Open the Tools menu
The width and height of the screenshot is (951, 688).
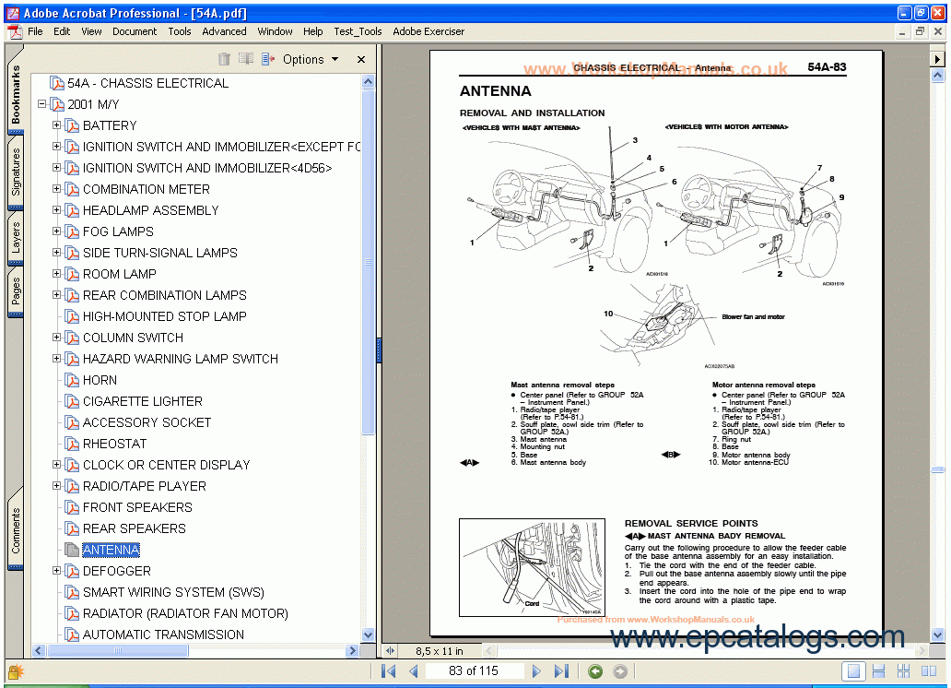(x=180, y=31)
